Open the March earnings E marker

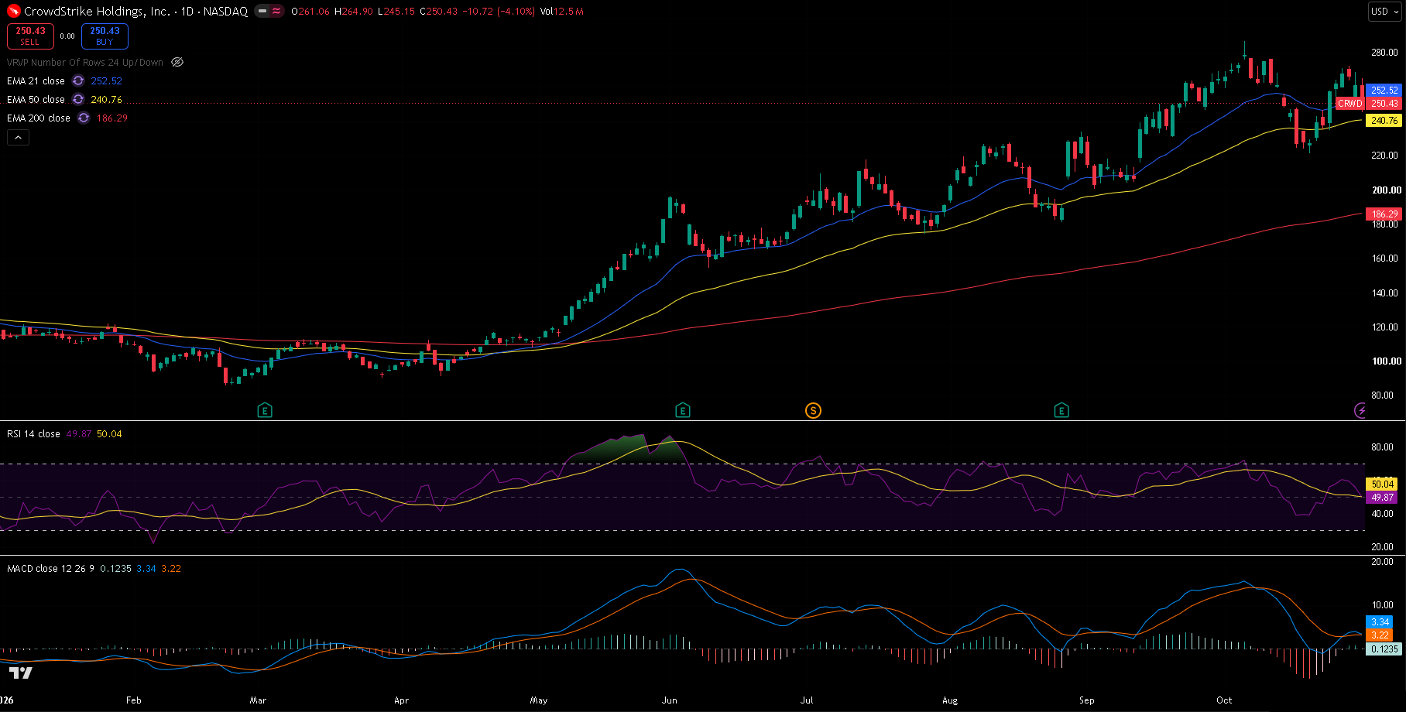(265, 410)
